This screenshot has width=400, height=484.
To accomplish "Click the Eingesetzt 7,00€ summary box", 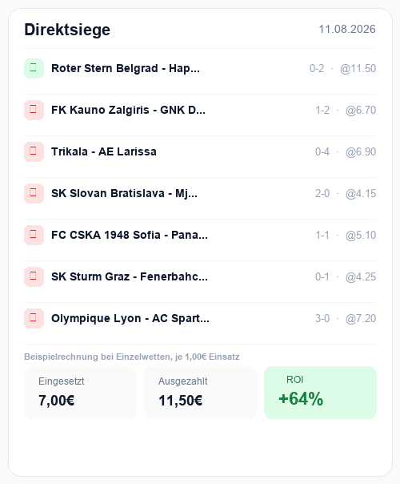I will point(80,393).
